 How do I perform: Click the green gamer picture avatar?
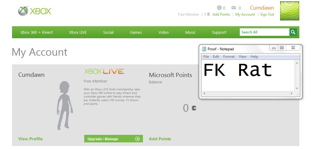pos(290,11)
